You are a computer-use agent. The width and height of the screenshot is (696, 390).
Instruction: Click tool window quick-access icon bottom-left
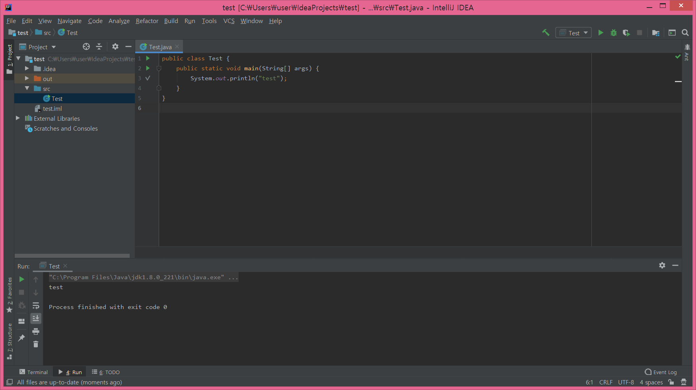click(x=9, y=382)
